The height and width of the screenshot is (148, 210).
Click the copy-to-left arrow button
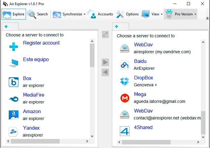click(x=105, y=72)
